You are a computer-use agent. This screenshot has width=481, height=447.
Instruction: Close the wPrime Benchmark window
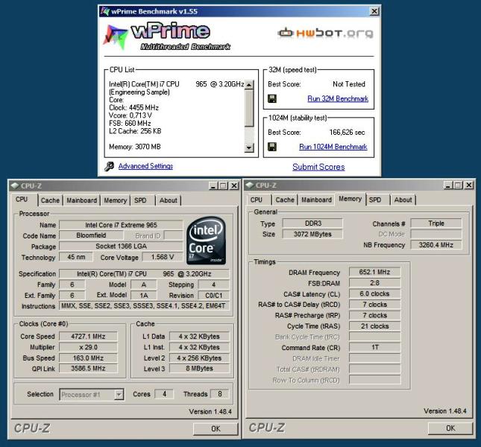tap(374, 12)
